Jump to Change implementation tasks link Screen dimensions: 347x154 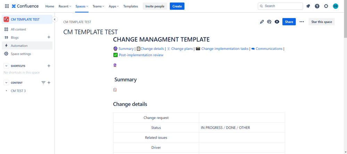(x=225, y=49)
